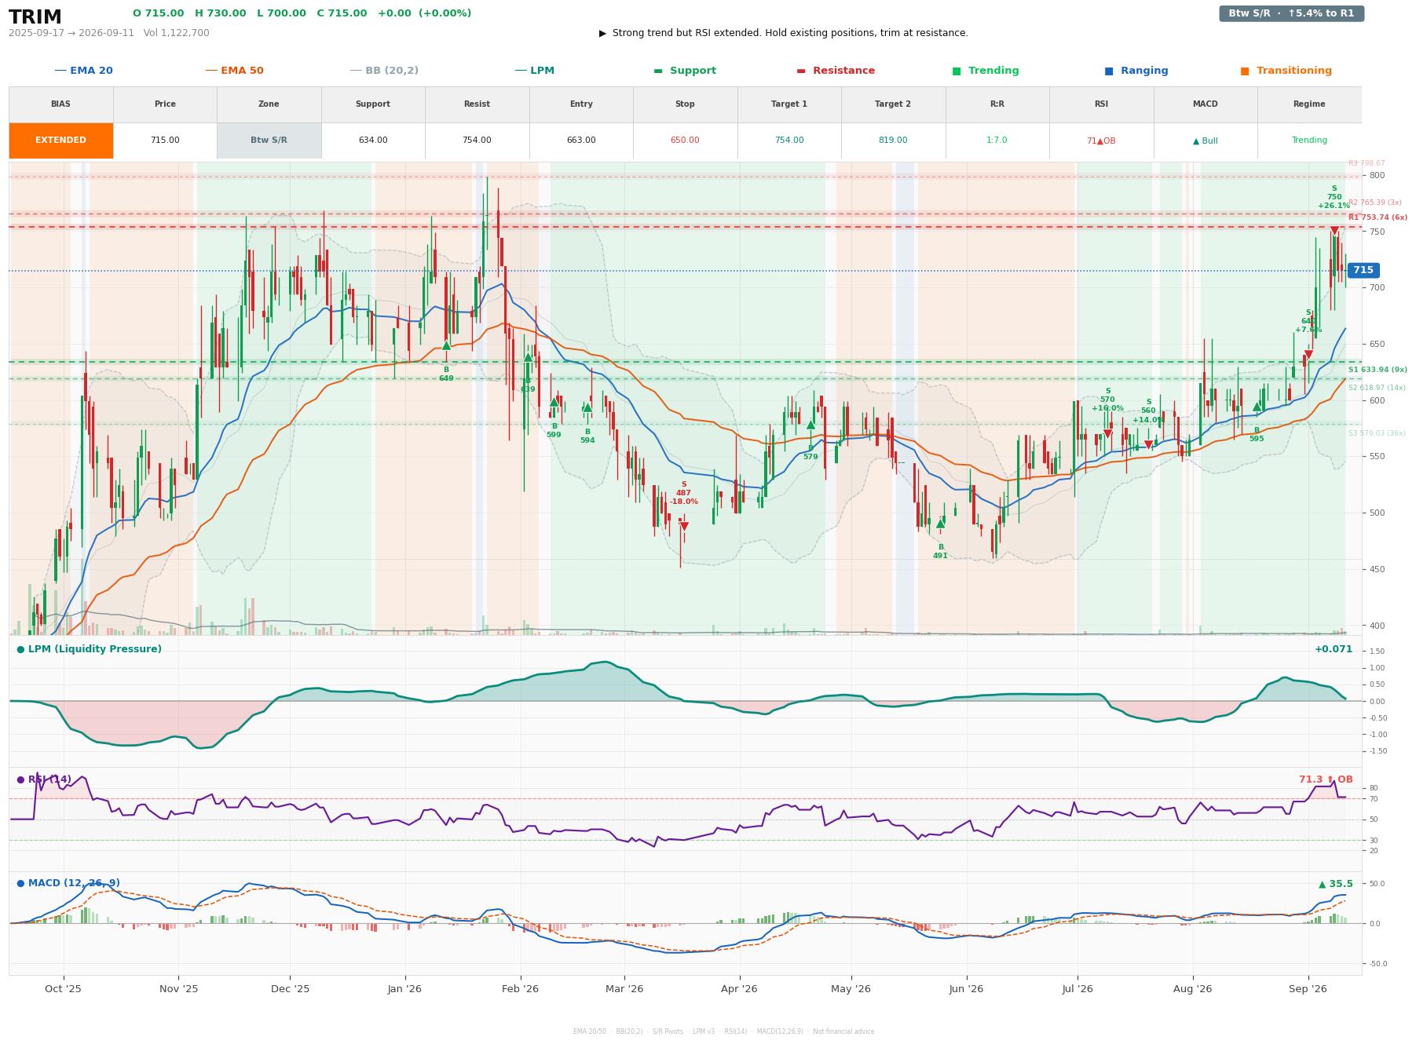Viewport: 1416px width, 1044px height.
Task: Click the Resistance legend entry
Action: point(835,71)
